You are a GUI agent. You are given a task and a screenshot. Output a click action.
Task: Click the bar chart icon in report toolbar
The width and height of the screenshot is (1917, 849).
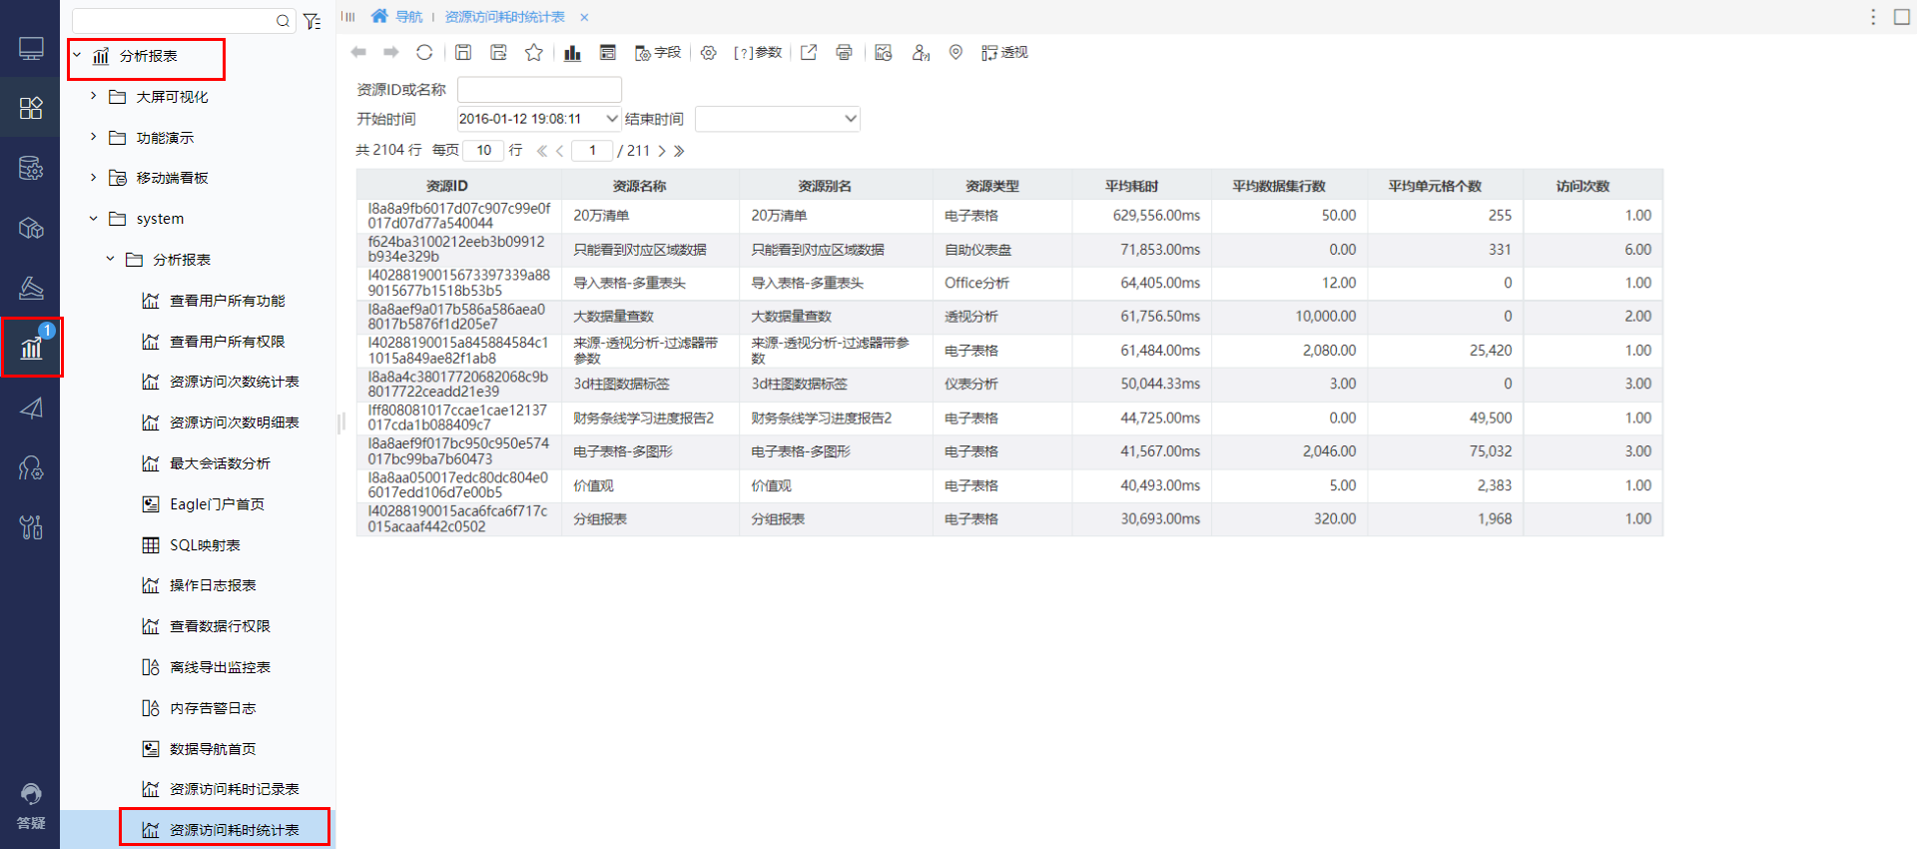572,52
